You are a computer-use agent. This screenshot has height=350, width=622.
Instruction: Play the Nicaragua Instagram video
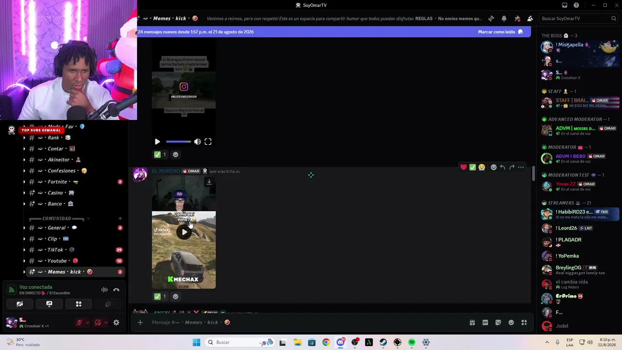(157, 141)
